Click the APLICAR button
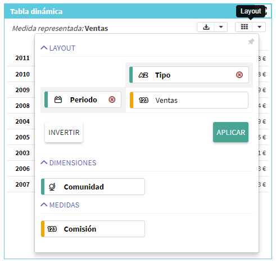Image resolution: width=276 pixels, height=262 pixels. click(230, 132)
